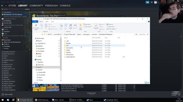
Task: Click the Add a Game plus icon
Action: point(3,94)
